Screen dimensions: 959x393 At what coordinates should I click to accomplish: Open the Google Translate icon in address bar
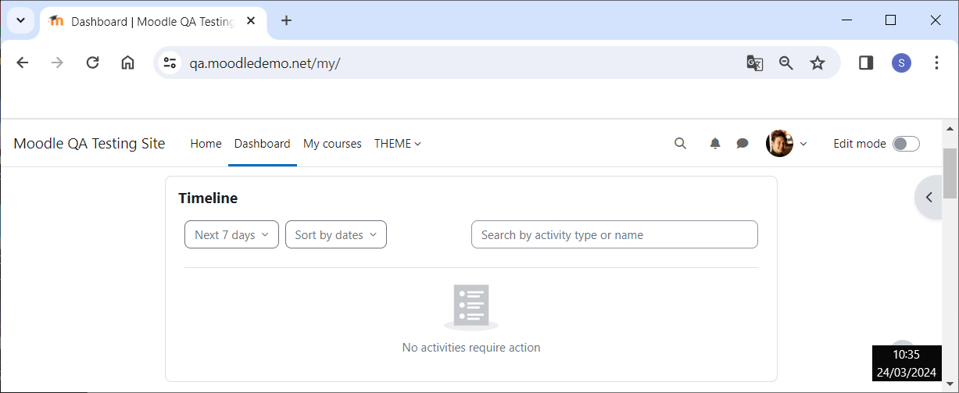tap(754, 63)
